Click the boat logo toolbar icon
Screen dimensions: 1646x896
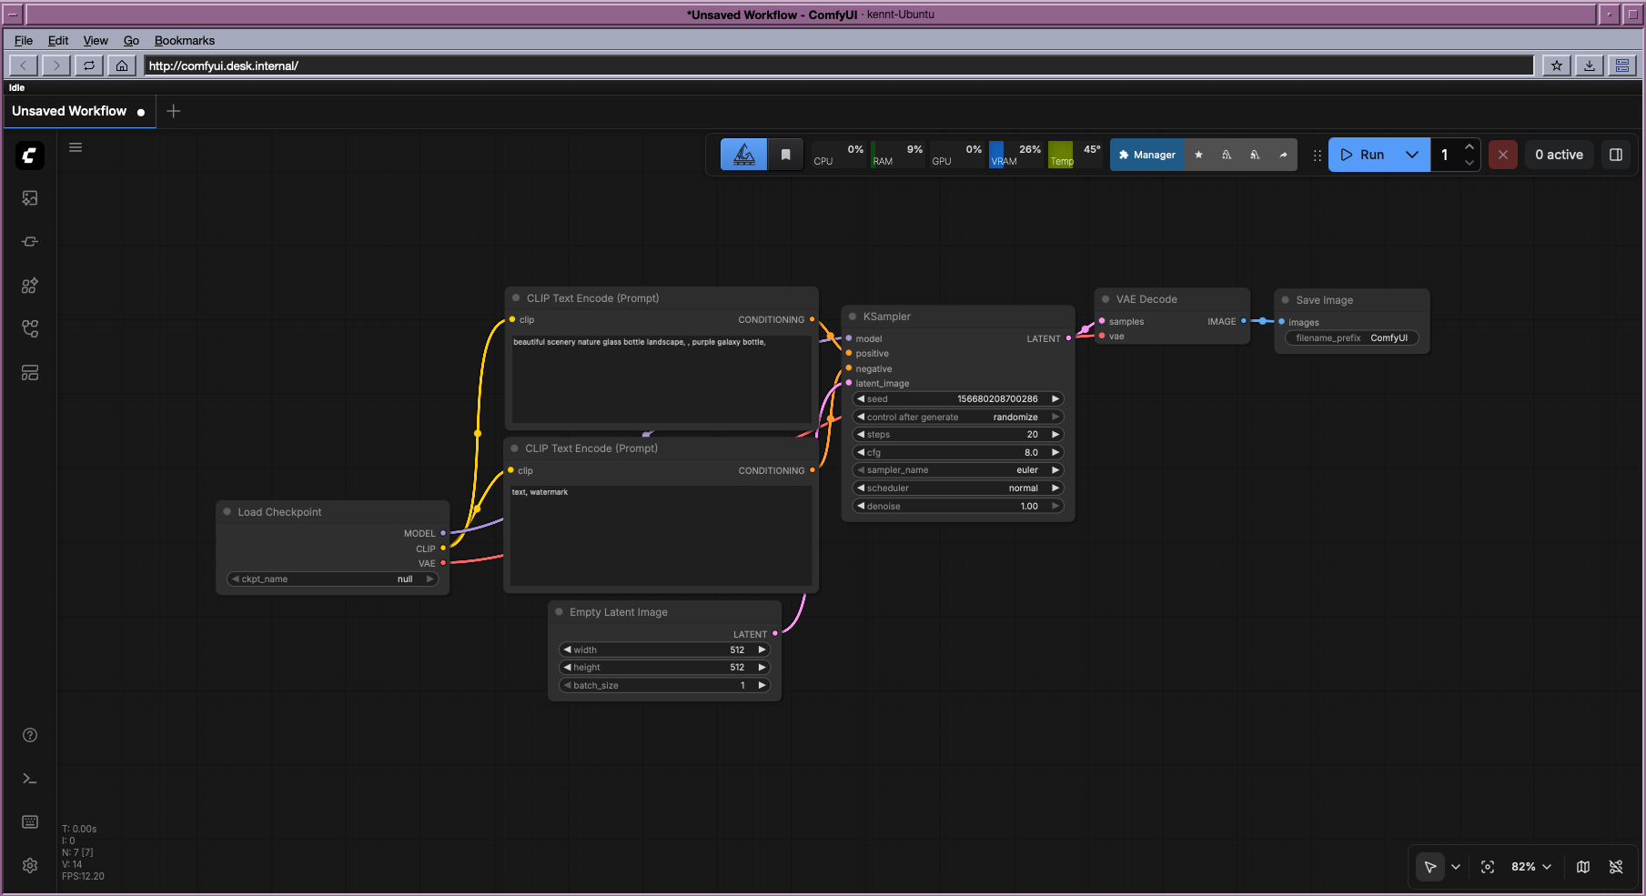click(x=743, y=155)
